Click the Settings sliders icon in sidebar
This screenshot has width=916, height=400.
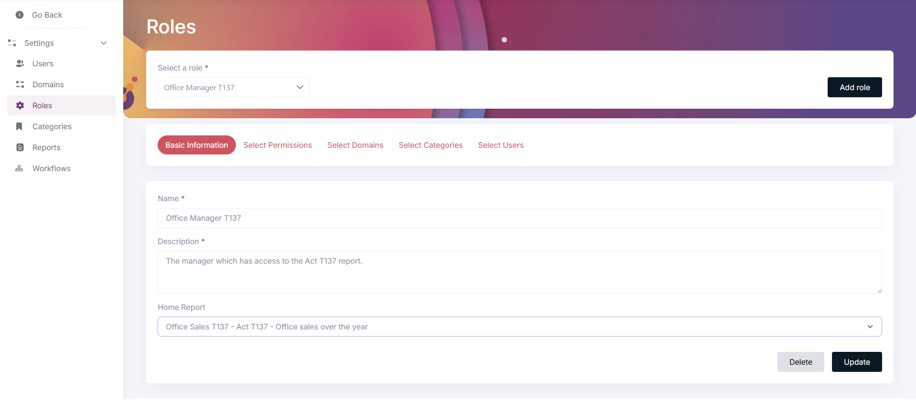tap(12, 43)
